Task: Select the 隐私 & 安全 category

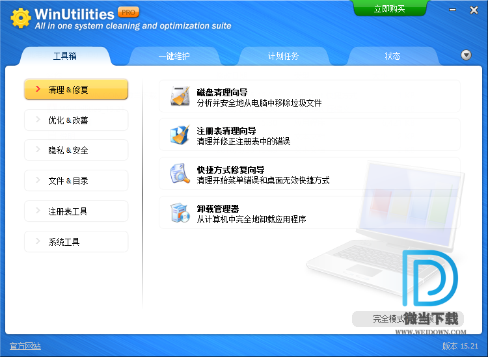Action: [x=76, y=150]
